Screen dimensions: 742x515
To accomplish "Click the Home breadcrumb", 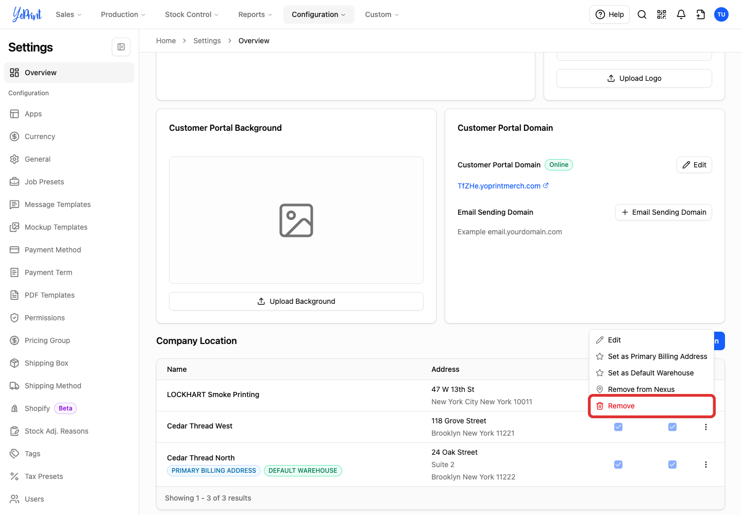I will (x=166, y=41).
